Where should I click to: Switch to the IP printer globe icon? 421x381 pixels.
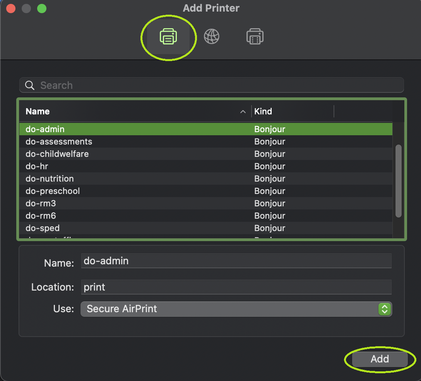click(212, 36)
